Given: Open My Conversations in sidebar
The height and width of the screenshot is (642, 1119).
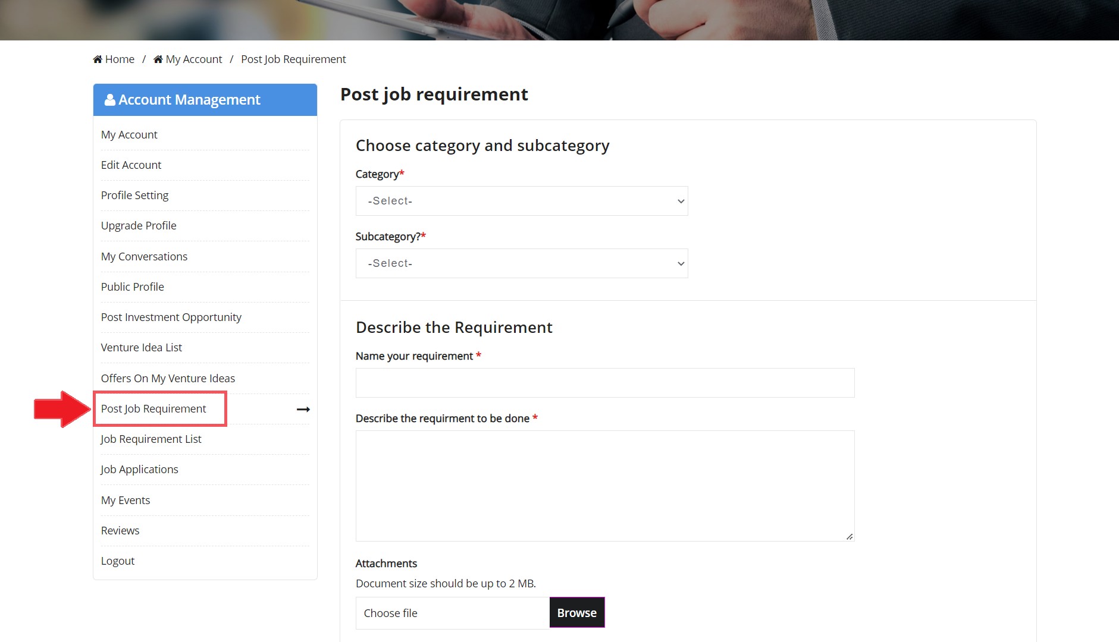Looking at the screenshot, I should click(145, 257).
